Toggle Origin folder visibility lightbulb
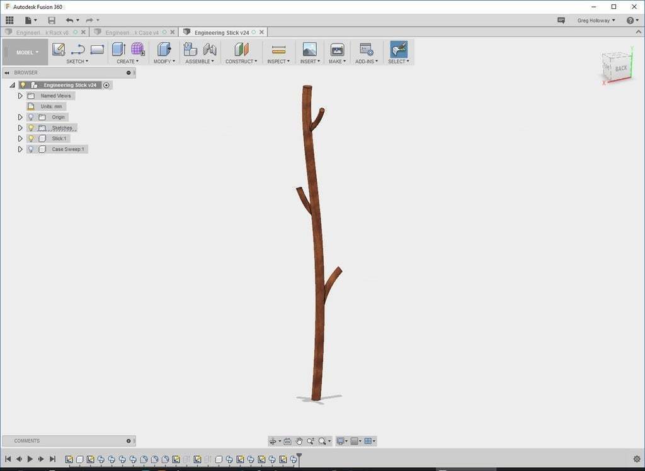 tap(31, 117)
